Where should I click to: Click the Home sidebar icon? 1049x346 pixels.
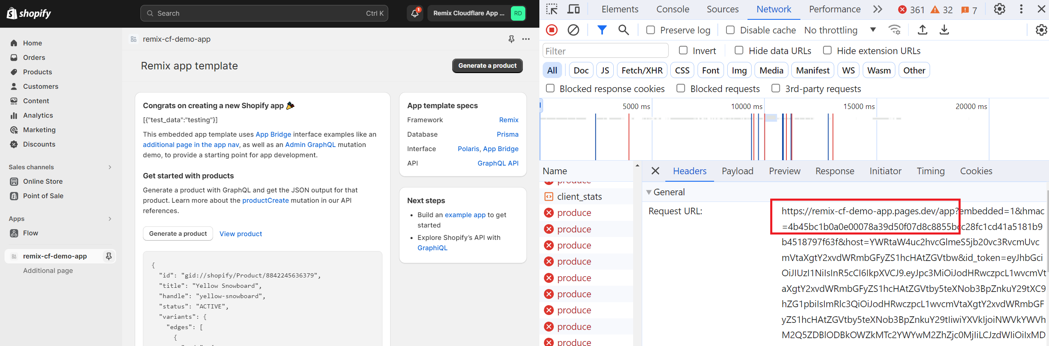14,43
